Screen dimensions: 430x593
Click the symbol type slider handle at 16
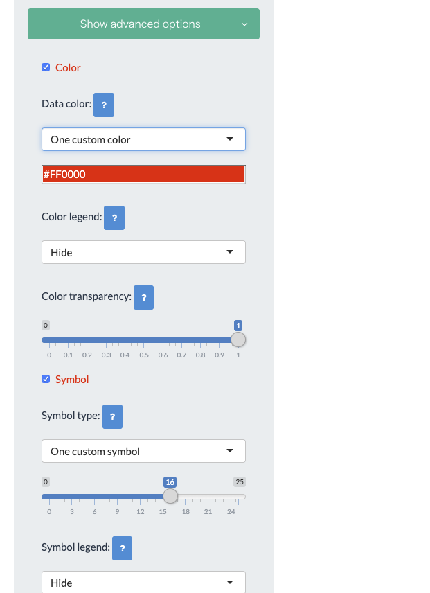pyautogui.click(x=170, y=496)
